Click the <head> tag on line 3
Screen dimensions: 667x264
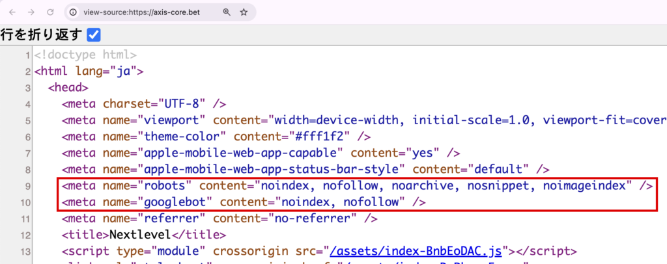tap(68, 87)
